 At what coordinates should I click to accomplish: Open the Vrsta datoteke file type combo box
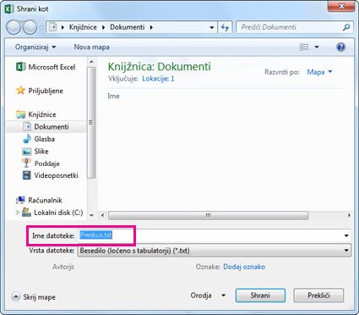pyautogui.click(x=215, y=251)
